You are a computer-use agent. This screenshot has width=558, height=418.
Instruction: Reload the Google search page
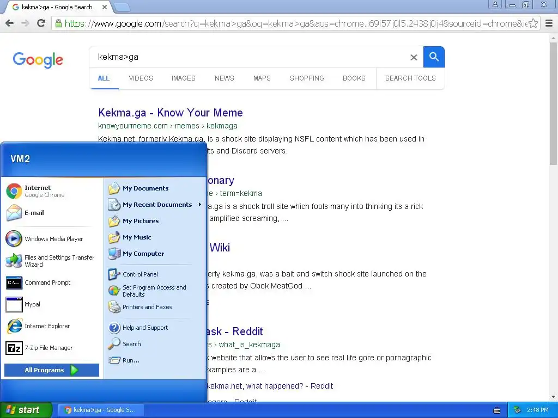click(41, 23)
